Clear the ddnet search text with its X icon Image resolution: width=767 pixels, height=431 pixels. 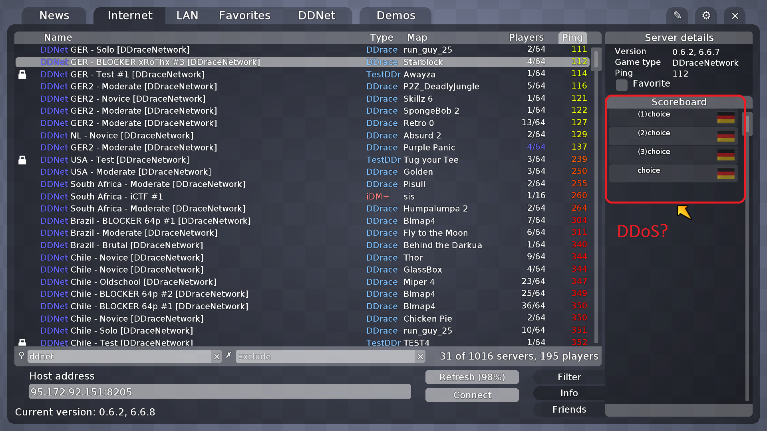pyautogui.click(x=217, y=356)
